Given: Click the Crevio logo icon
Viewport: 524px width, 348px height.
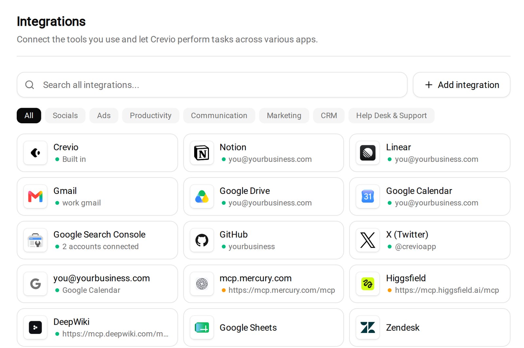Looking at the screenshot, I should [35, 153].
